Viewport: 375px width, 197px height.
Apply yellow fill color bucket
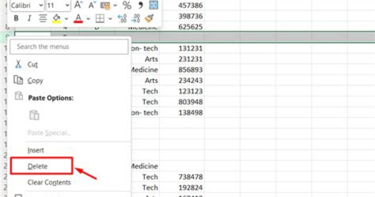(56, 19)
